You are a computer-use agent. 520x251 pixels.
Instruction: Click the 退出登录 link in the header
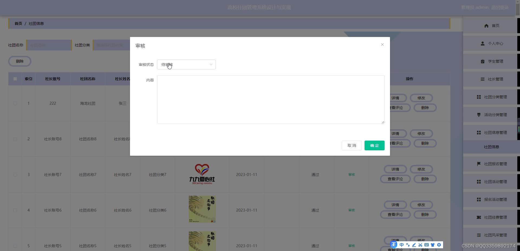500,8
